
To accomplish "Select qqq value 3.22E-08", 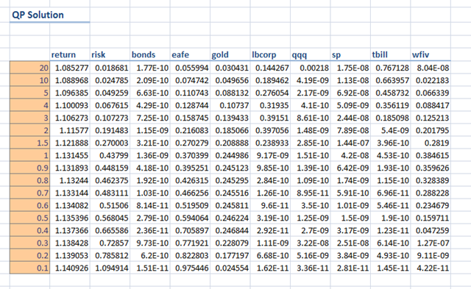I will coord(310,243).
